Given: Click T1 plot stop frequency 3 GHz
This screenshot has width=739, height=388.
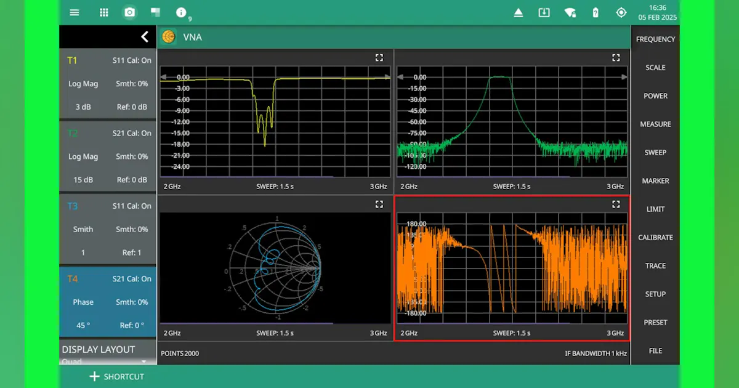Looking at the screenshot, I should coord(378,186).
